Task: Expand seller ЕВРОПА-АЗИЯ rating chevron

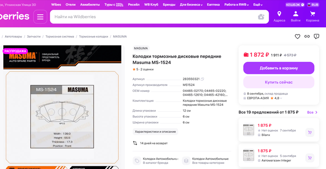Action: click(x=281, y=98)
